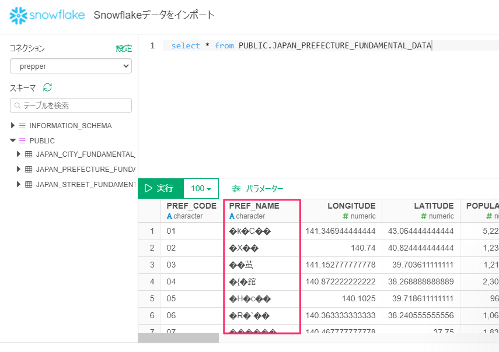This screenshot has width=499, height=352.
Task: Open the 100 row limit dropdown
Action: [201, 188]
